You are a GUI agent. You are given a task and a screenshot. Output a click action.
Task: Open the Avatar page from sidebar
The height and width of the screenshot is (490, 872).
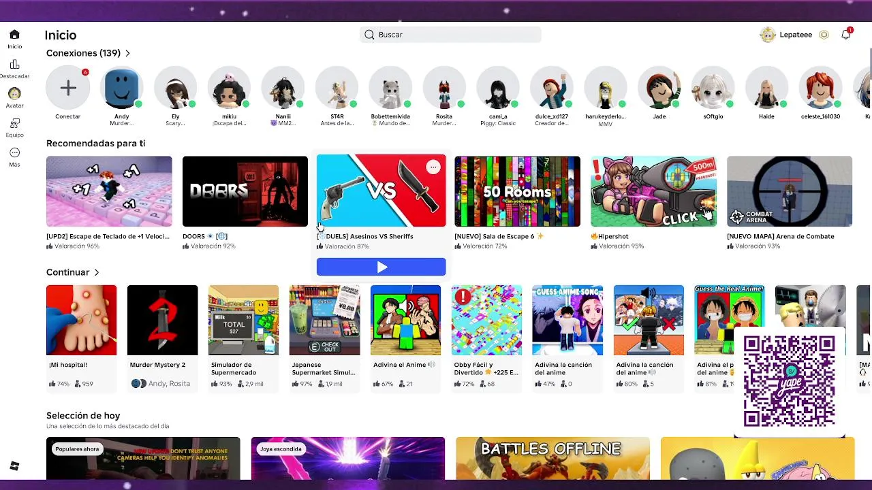click(14, 98)
